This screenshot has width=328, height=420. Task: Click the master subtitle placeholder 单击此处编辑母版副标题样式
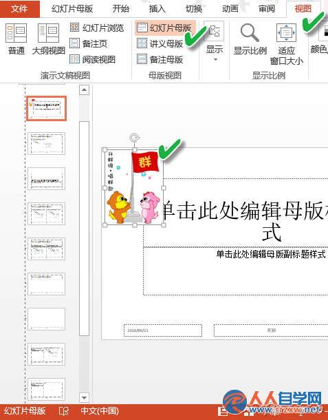271,254
